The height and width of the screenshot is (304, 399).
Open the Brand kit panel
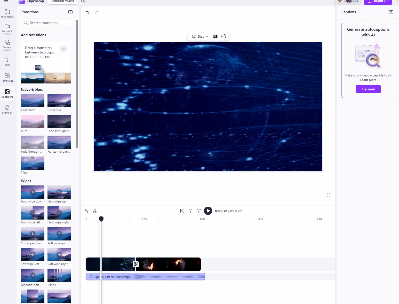pyautogui.click(x=7, y=109)
